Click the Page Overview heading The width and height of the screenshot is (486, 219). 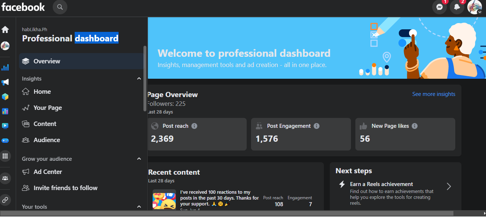173,94
